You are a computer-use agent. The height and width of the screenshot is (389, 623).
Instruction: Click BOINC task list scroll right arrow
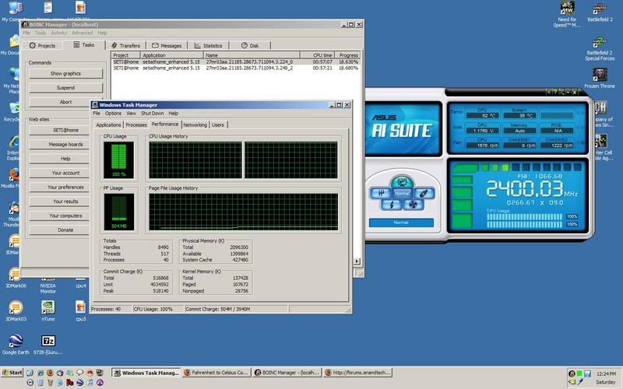(357, 261)
